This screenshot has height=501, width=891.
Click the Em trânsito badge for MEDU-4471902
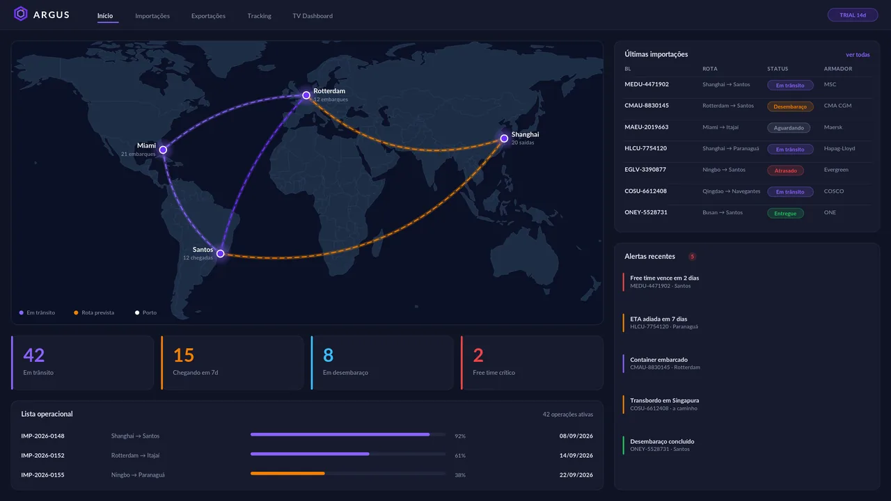pos(790,86)
